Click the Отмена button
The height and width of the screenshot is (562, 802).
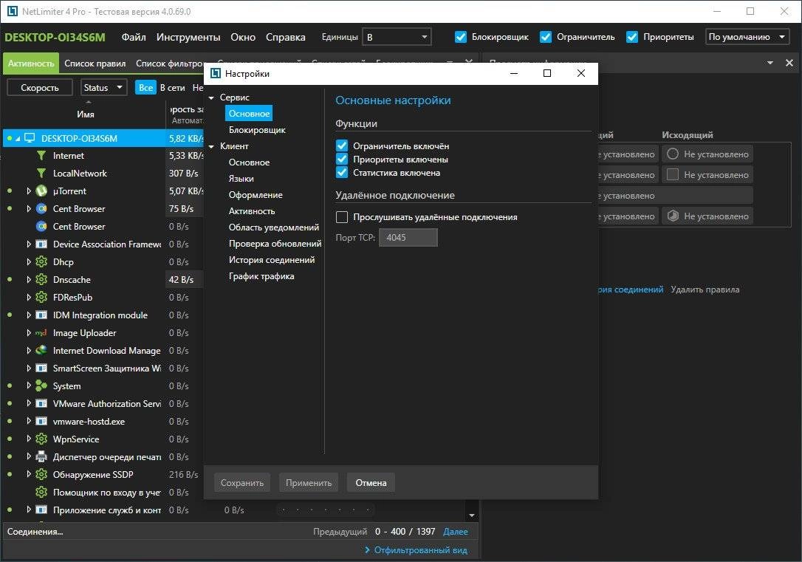pyautogui.click(x=371, y=482)
